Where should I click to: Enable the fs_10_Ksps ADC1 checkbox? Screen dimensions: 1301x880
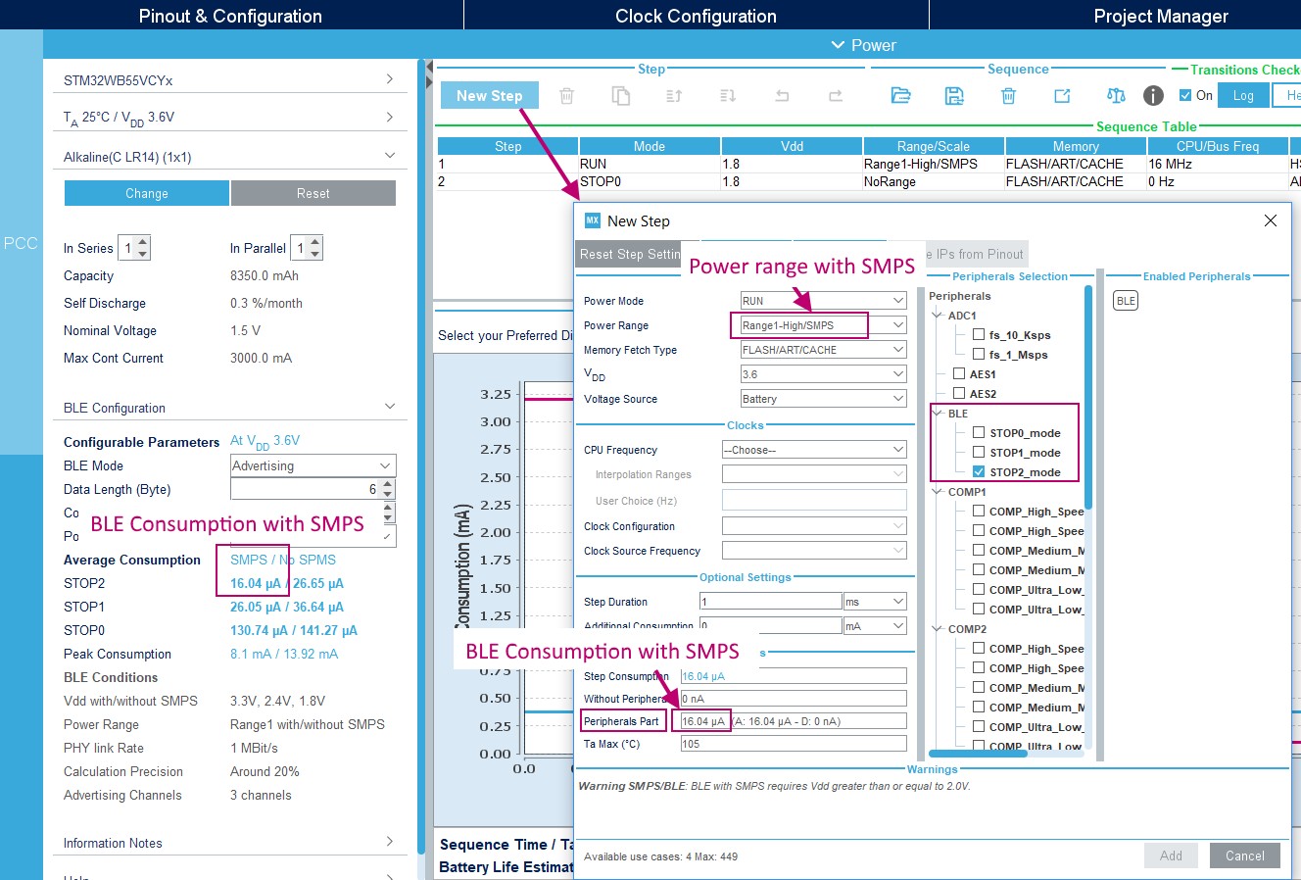(979, 335)
